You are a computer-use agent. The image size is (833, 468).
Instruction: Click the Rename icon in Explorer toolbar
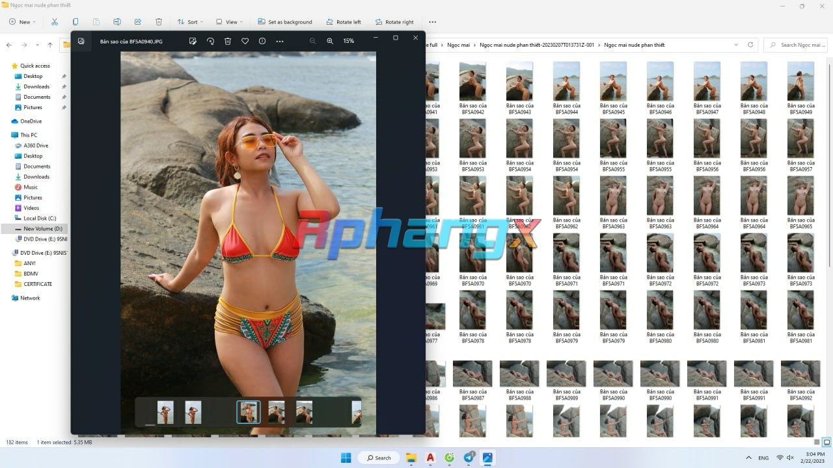(x=117, y=21)
